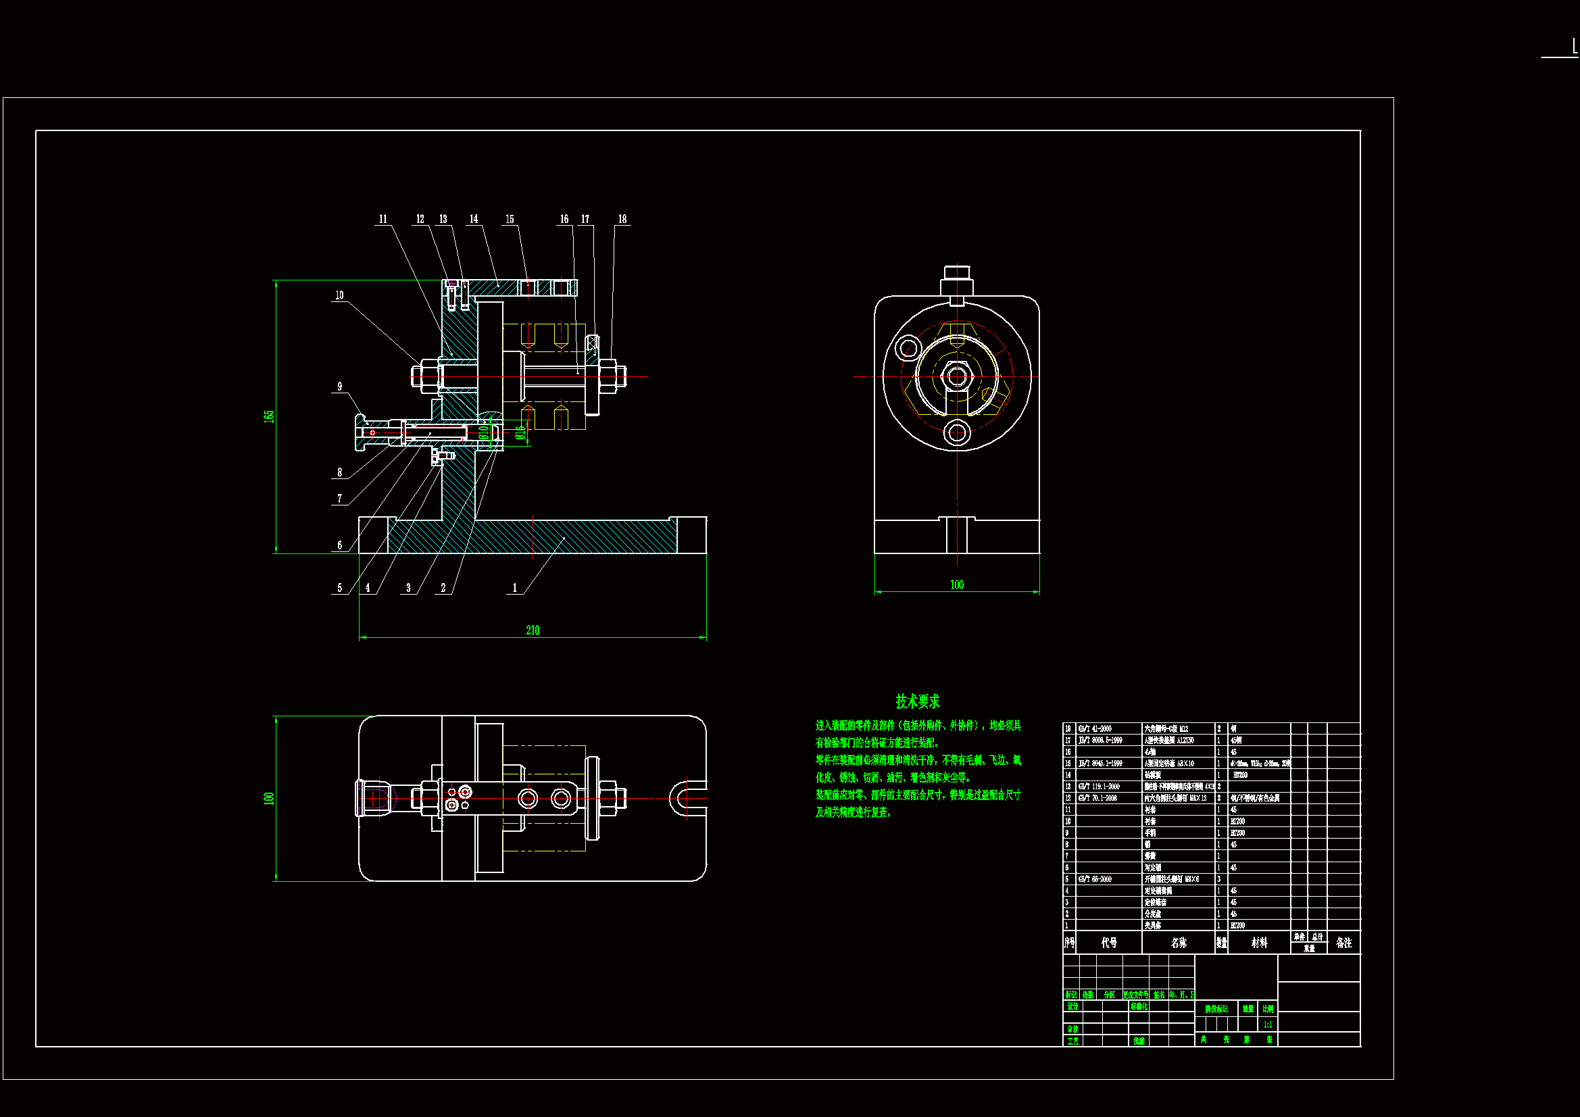Select the GB/T 41-2000 entry in row 18
The height and width of the screenshot is (1117, 1580).
[1095, 728]
